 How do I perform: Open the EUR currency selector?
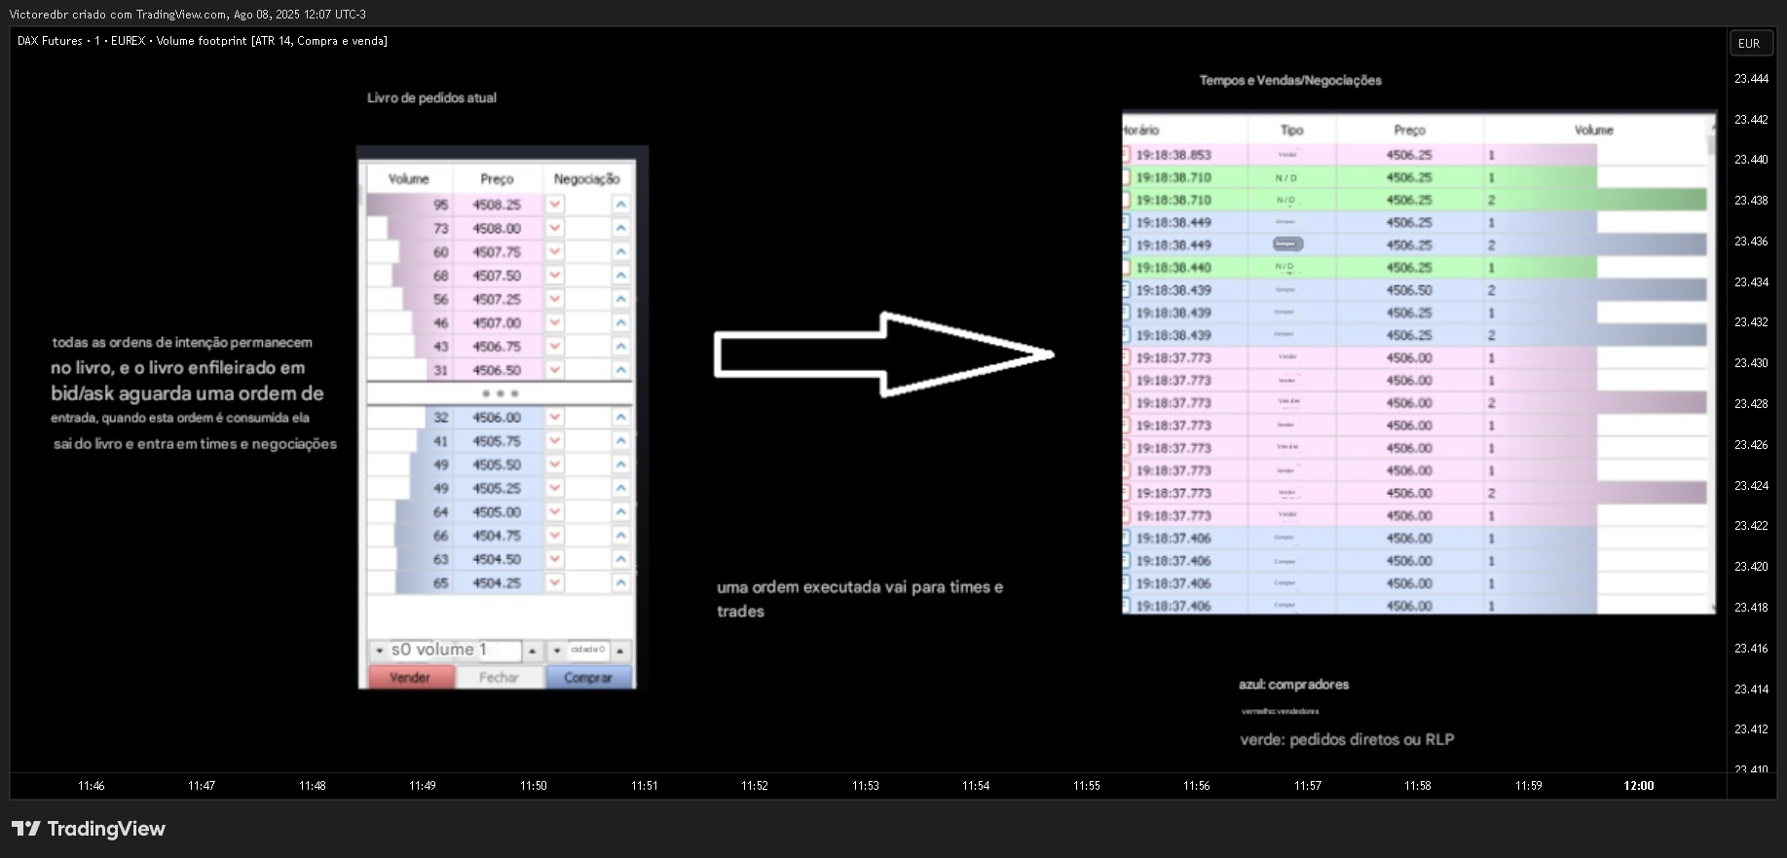pos(1750,43)
